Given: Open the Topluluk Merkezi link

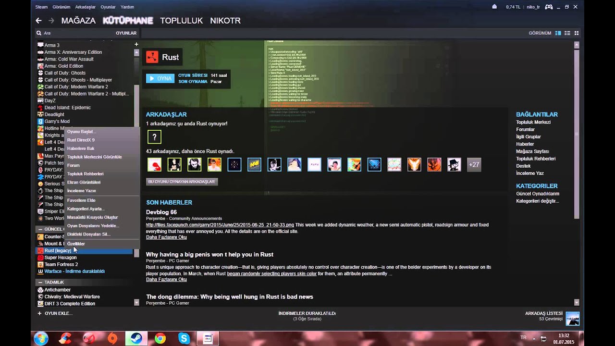Looking at the screenshot, I should pyautogui.click(x=533, y=122).
